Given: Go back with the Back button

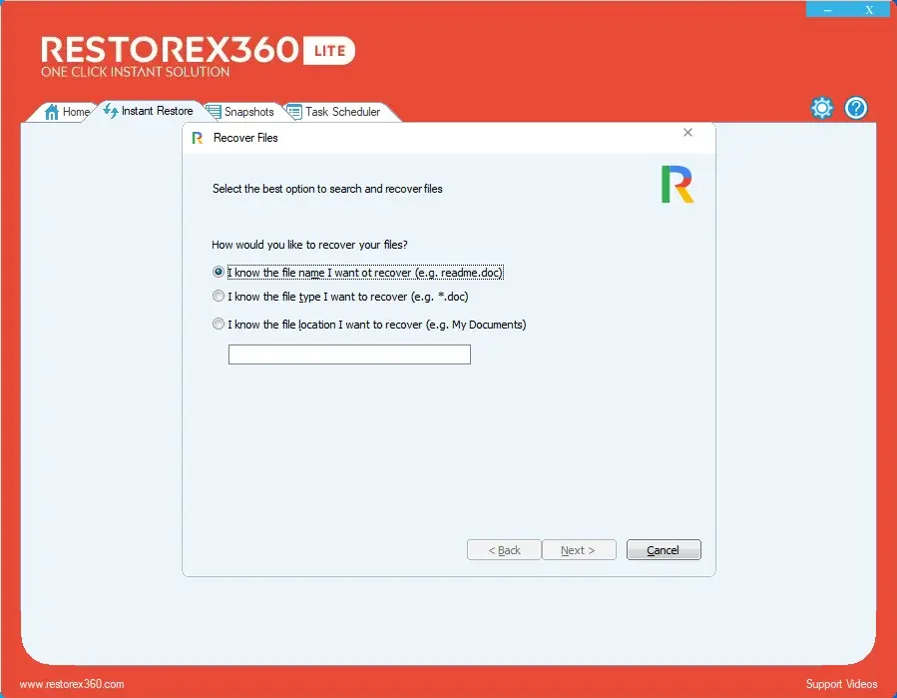Looking at the screenshot, I should tap(504, 550).
